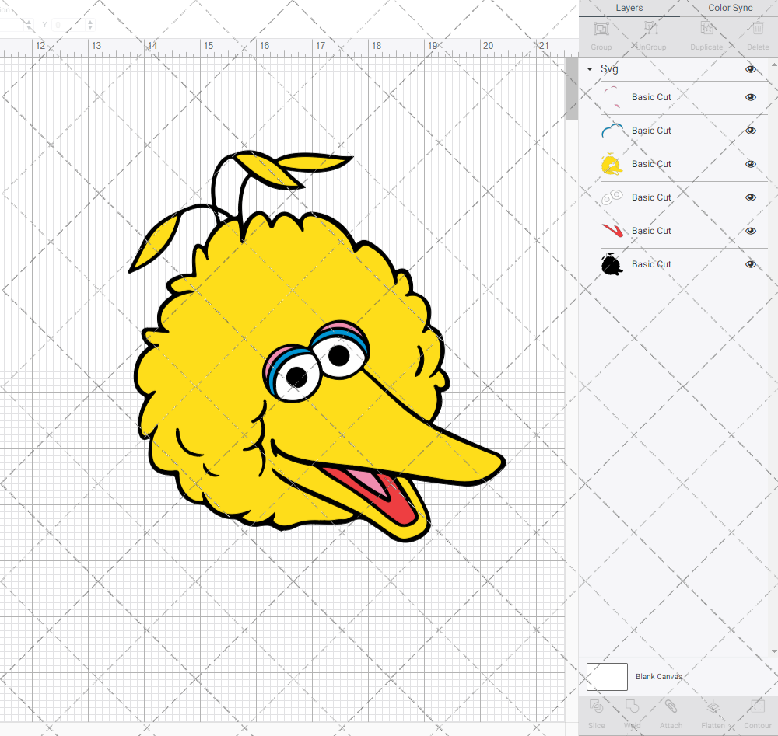Screen dimensions: 778x736
Task: Click scroll-up arrow of layers panel
Action: pos(774,65)
